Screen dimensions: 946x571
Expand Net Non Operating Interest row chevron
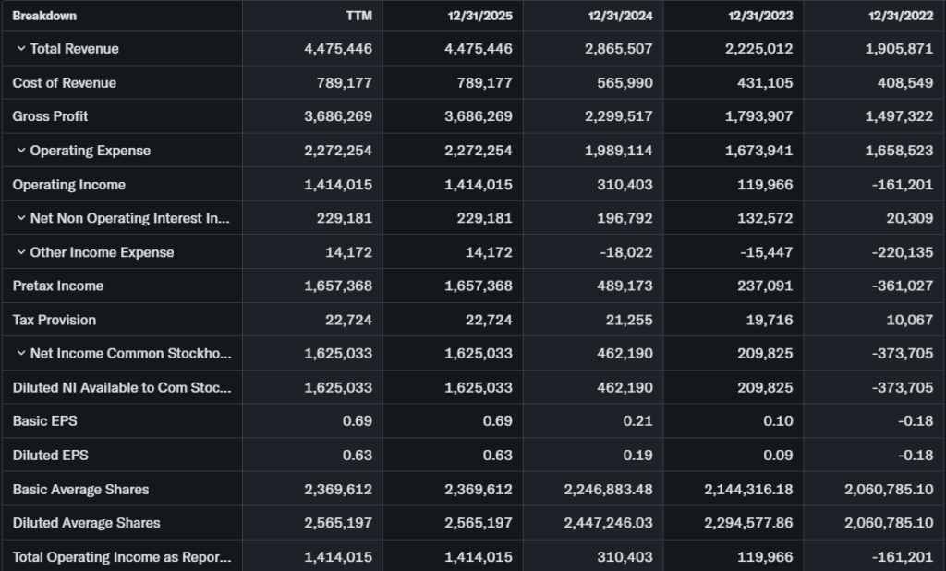click(20, 219)
